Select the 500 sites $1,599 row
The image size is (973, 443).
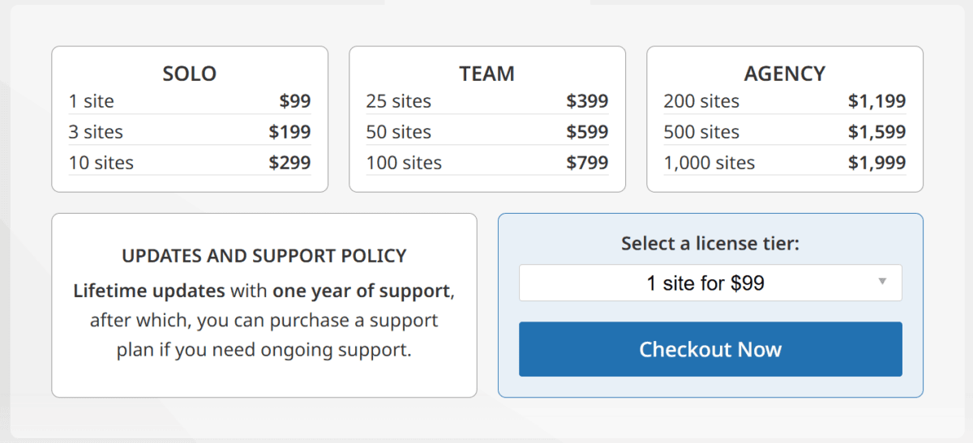click(x=784, y=132)
